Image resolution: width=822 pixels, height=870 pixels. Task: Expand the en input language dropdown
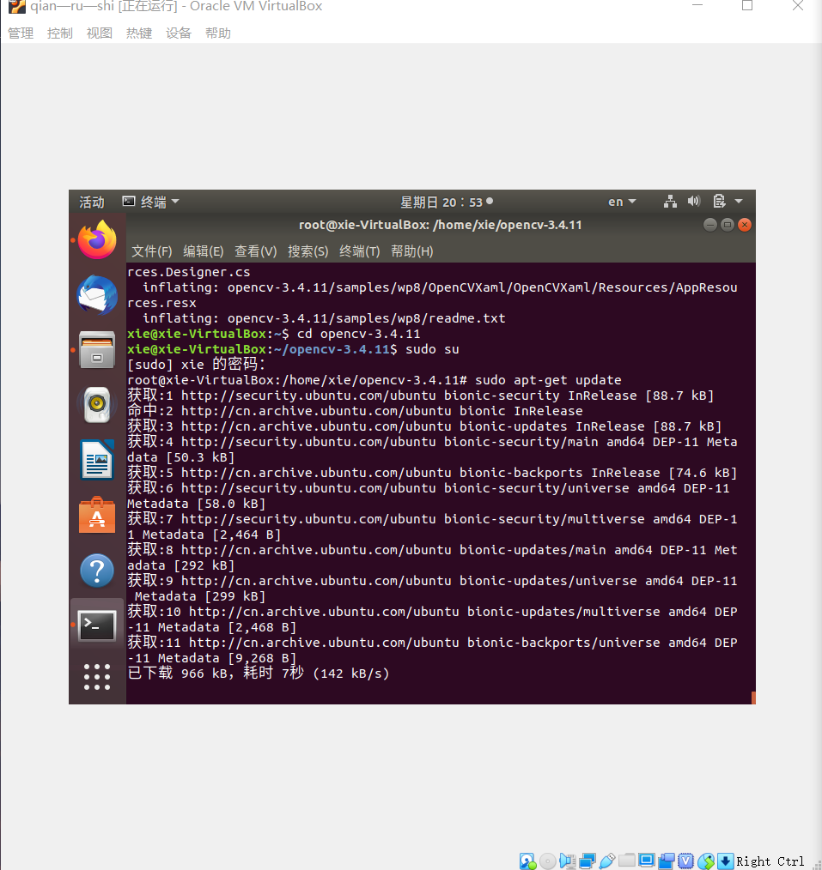622,202
